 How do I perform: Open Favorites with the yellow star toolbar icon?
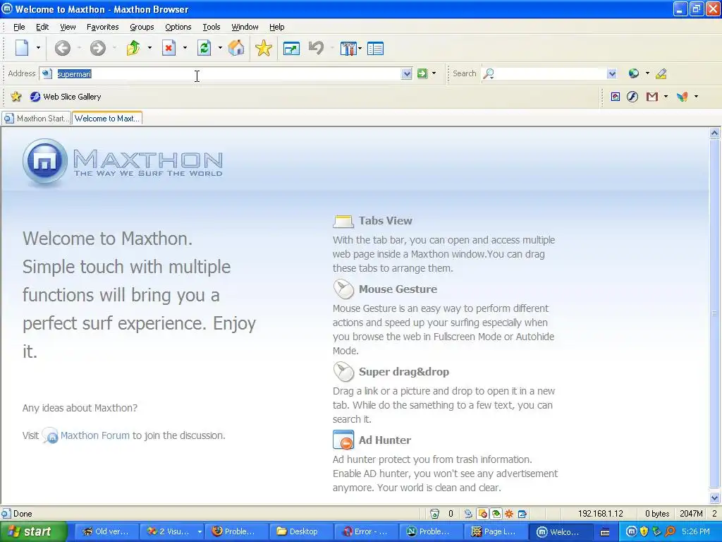point(264,48)
